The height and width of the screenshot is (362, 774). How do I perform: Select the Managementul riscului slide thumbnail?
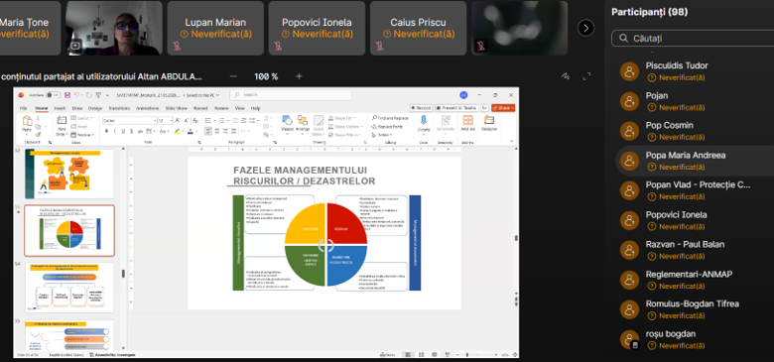69,175
